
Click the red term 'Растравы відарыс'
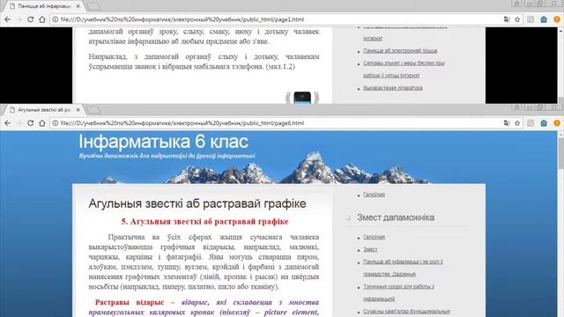click(130, 302)
